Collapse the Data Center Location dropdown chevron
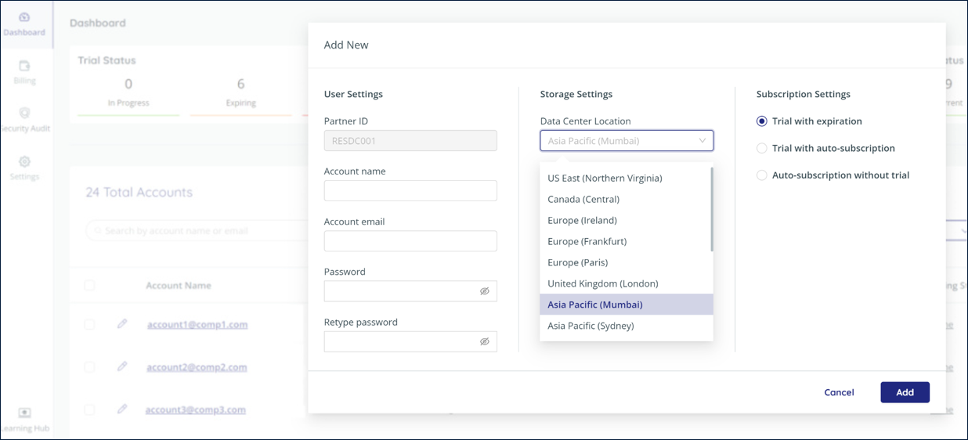The image size is (968, 440). [x=702, y=141]
